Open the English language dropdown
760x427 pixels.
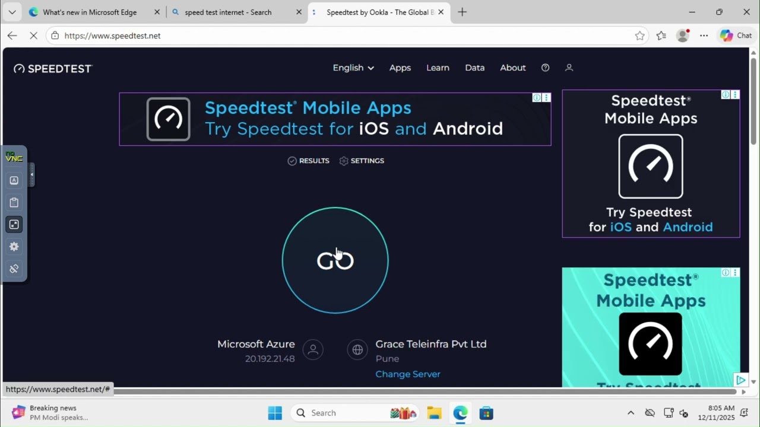tap(353, 68)
